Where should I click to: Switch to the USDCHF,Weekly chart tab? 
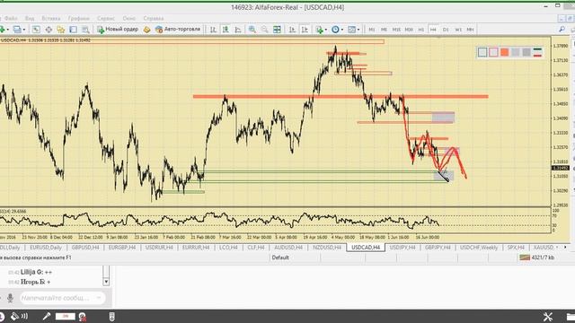tap(479, 248)
